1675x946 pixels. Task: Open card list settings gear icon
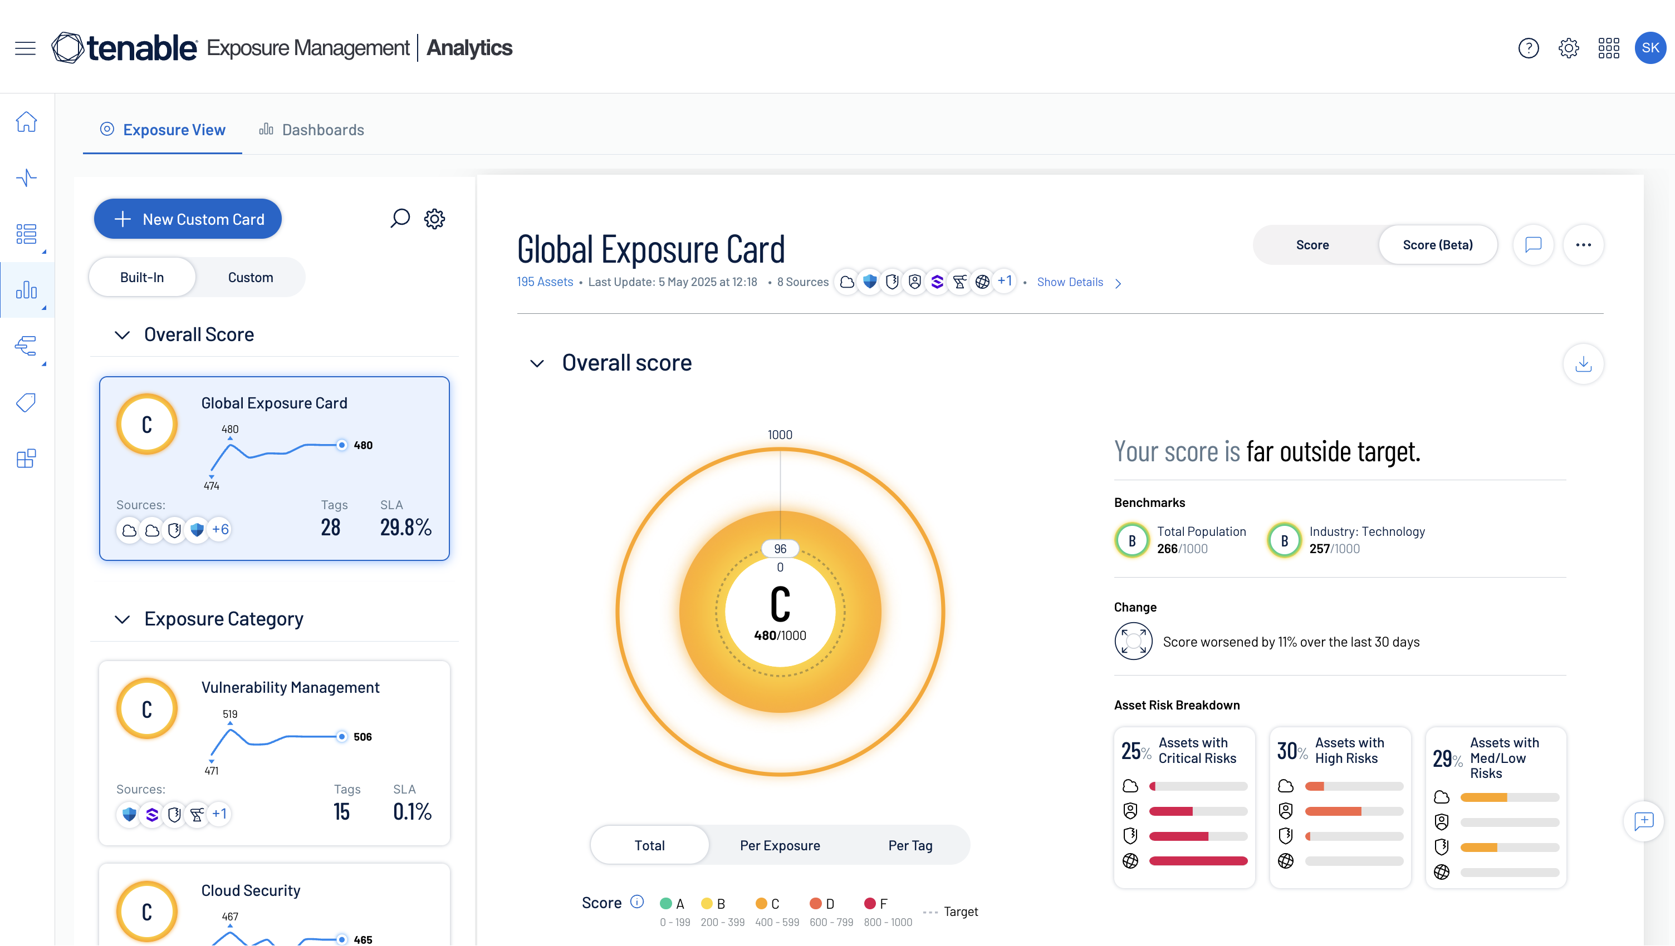point(434,218)
